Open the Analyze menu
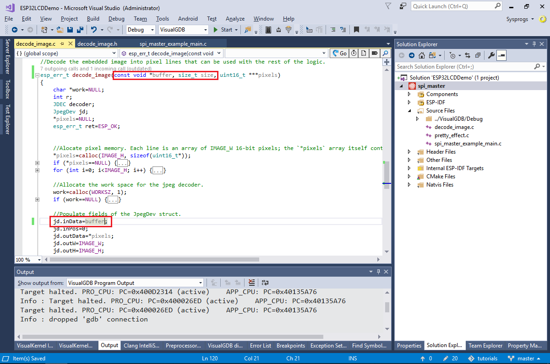Image resolution: width=550 pixels, height=364 pixels. click(235, 19)
